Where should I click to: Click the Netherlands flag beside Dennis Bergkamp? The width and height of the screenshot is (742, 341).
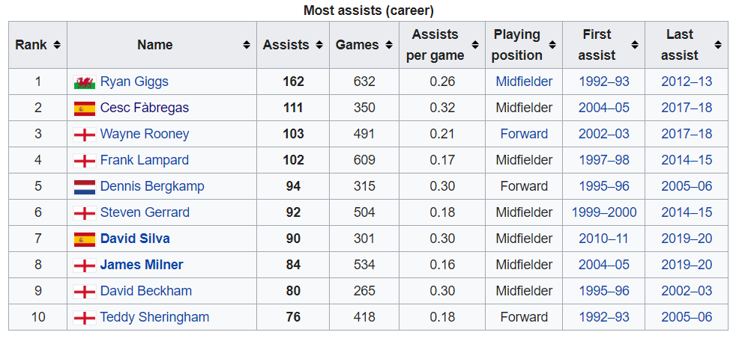[x=84, y=187]
